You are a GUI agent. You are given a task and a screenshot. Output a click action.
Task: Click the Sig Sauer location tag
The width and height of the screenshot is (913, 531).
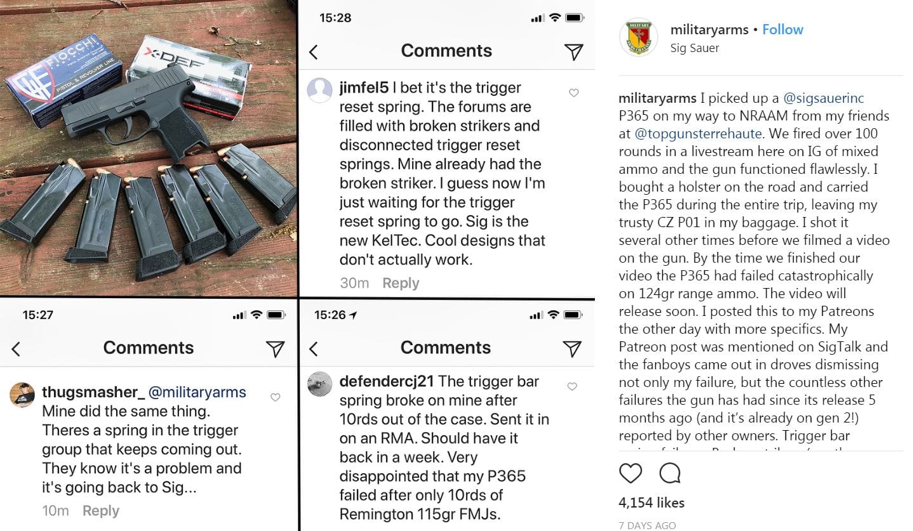695,48
